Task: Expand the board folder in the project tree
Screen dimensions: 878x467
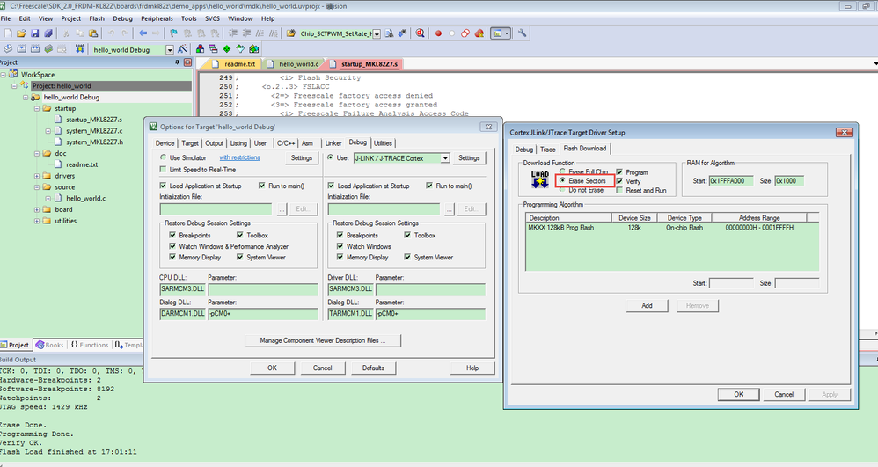Action: click(x=37, y=209)
